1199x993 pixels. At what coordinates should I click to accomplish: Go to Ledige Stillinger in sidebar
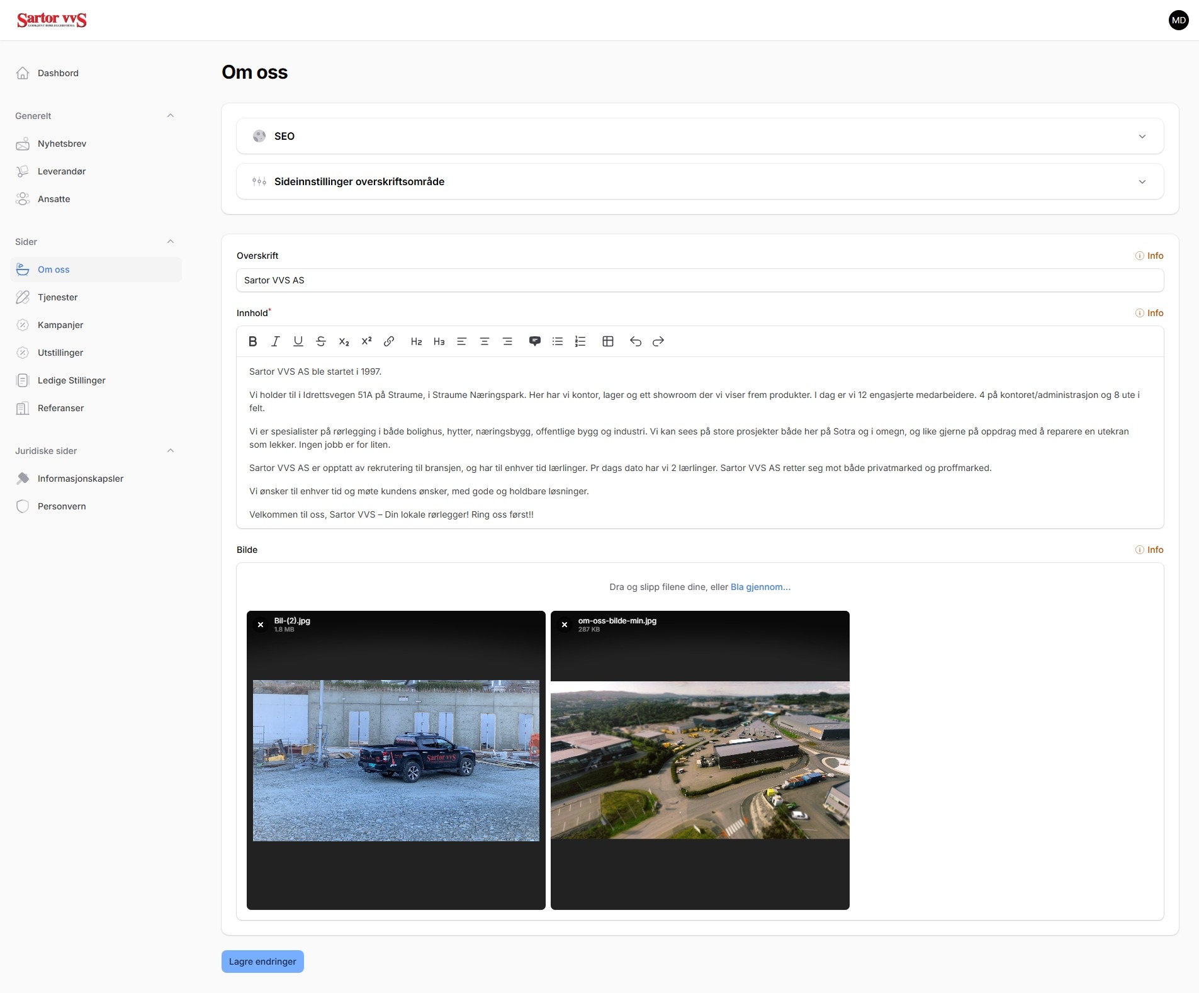click(71, 380)
